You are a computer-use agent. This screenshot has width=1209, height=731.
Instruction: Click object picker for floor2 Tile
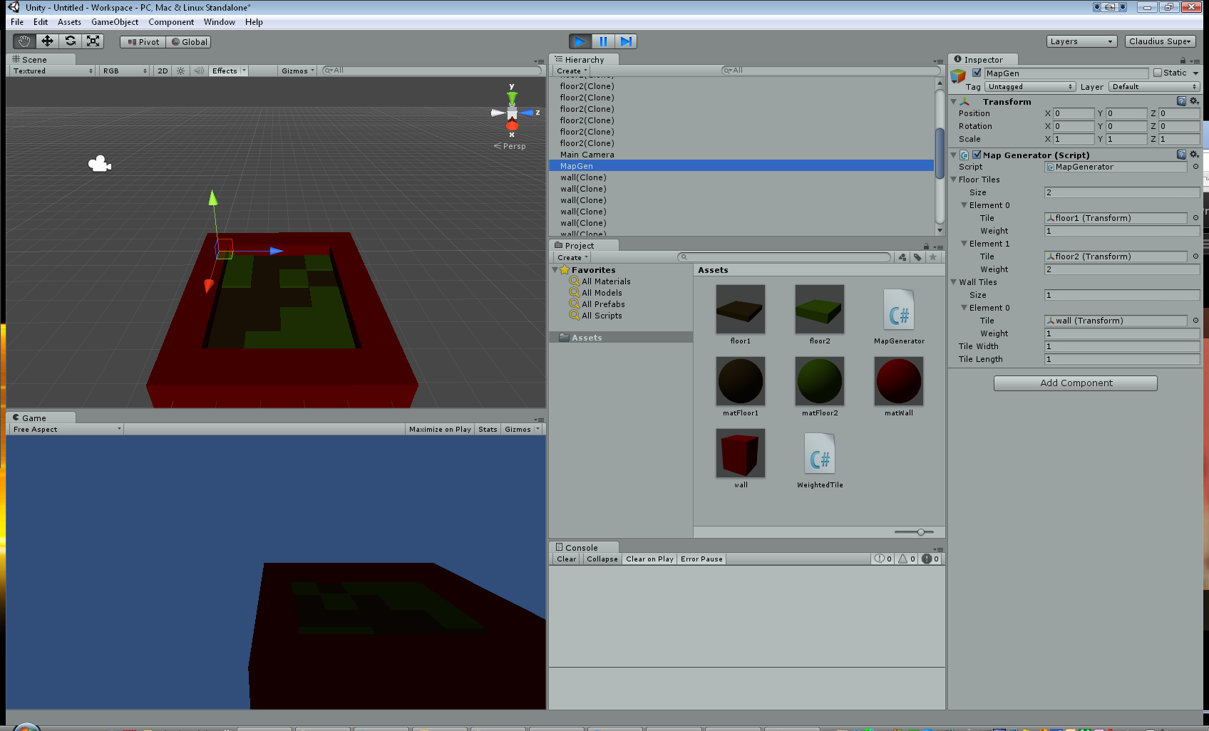(1195, 256)
